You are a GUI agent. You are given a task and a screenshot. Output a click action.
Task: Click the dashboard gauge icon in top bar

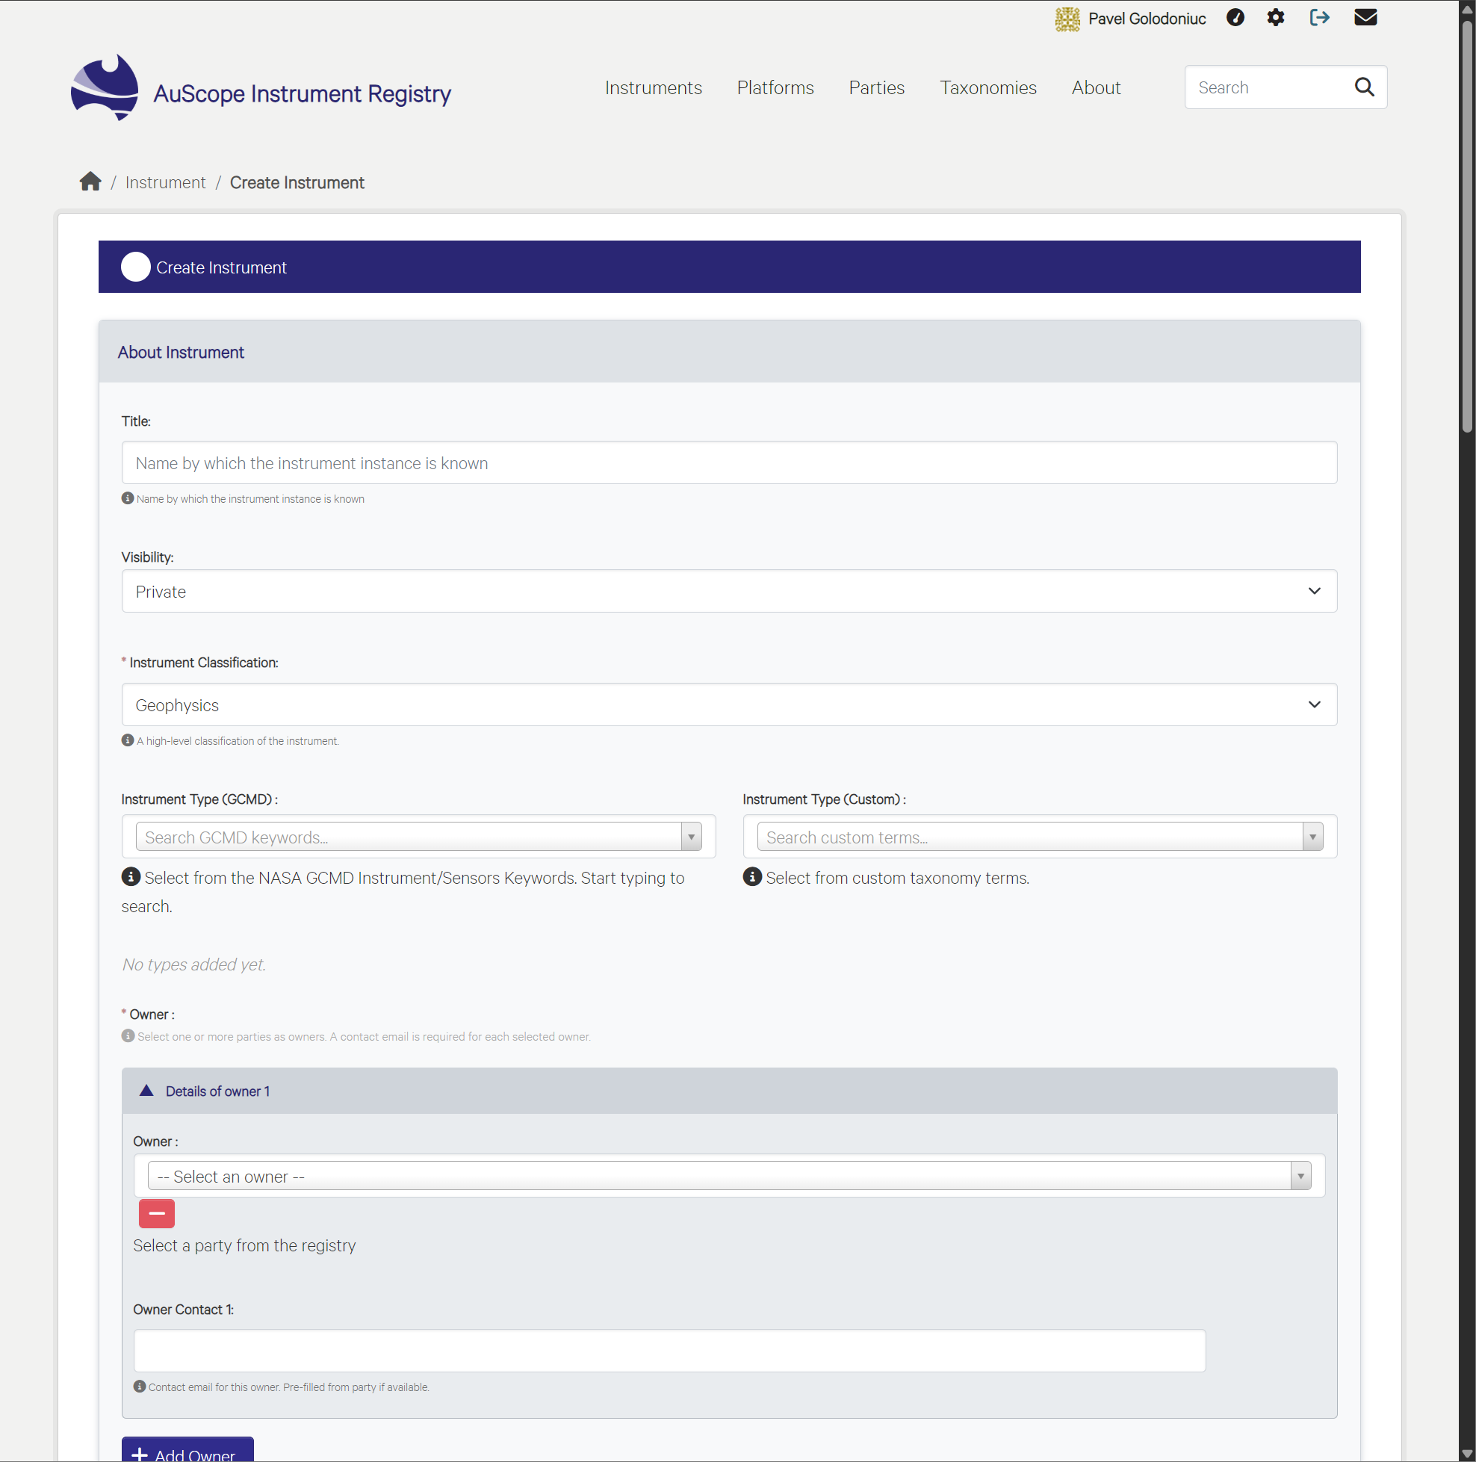click(1235, 18)
